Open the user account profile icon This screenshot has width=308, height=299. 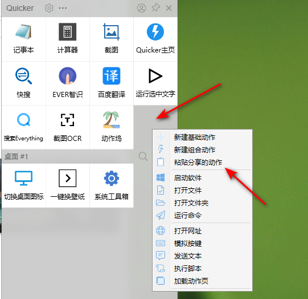click(141, 8)
